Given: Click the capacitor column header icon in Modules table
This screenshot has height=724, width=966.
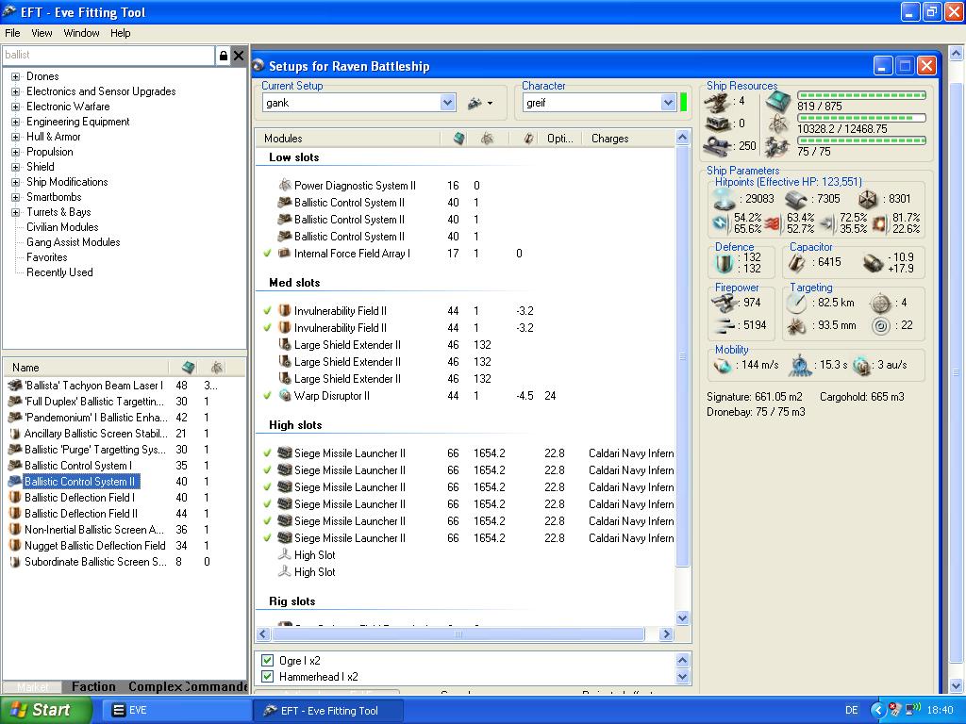Looking at the screenshot, I should tap(528, 139).
